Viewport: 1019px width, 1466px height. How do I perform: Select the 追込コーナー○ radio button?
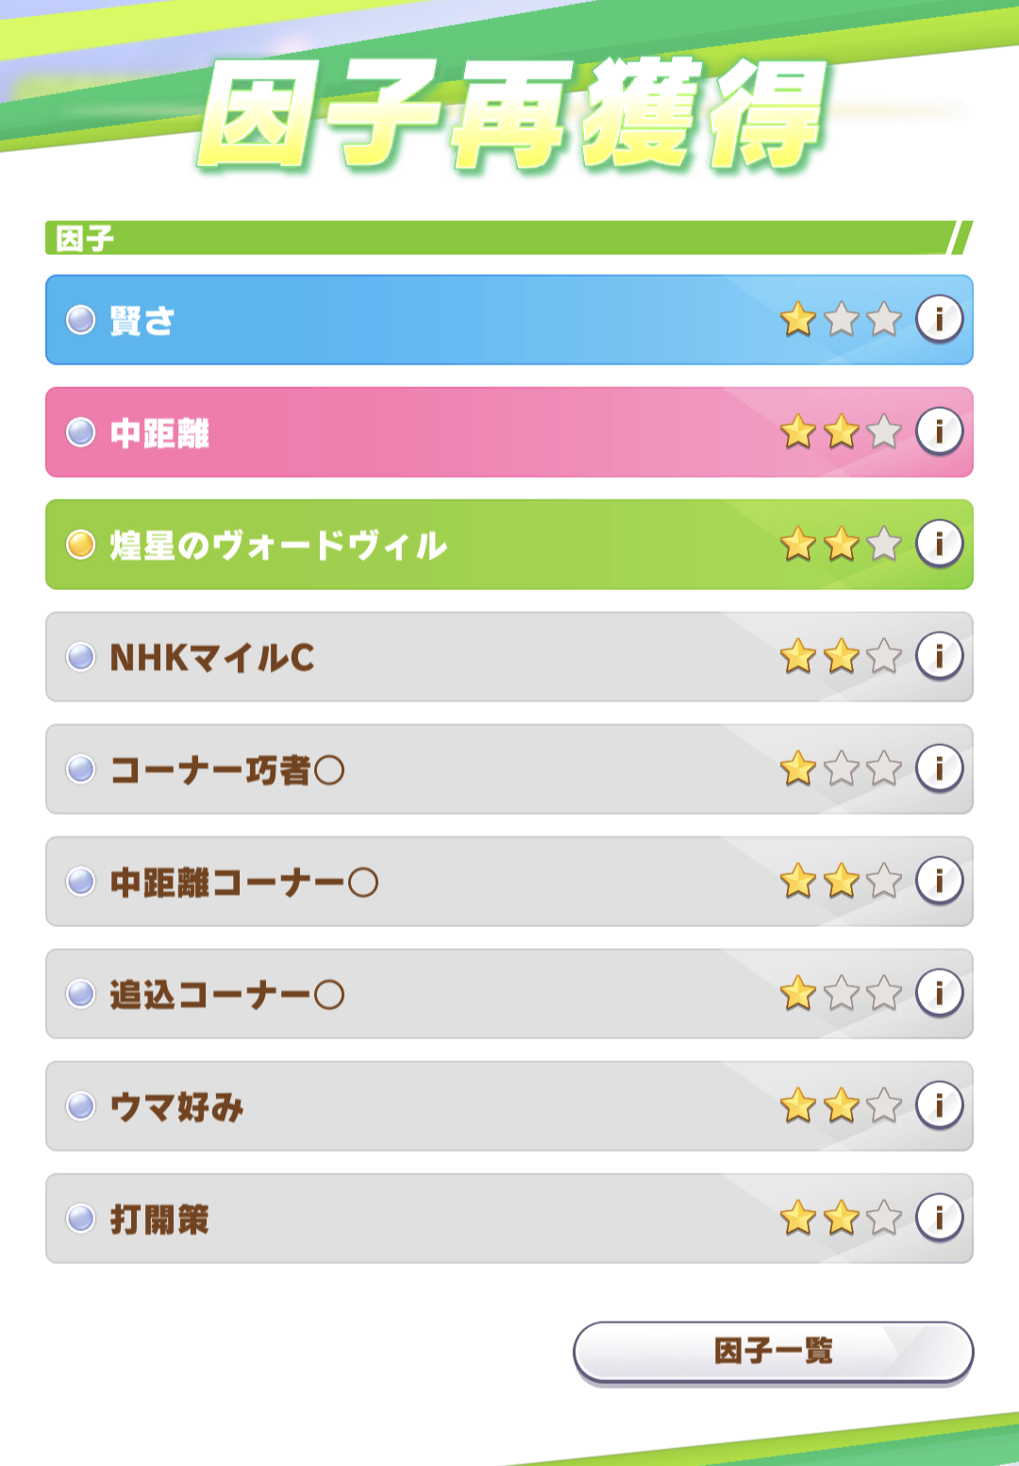coord(81,994)
